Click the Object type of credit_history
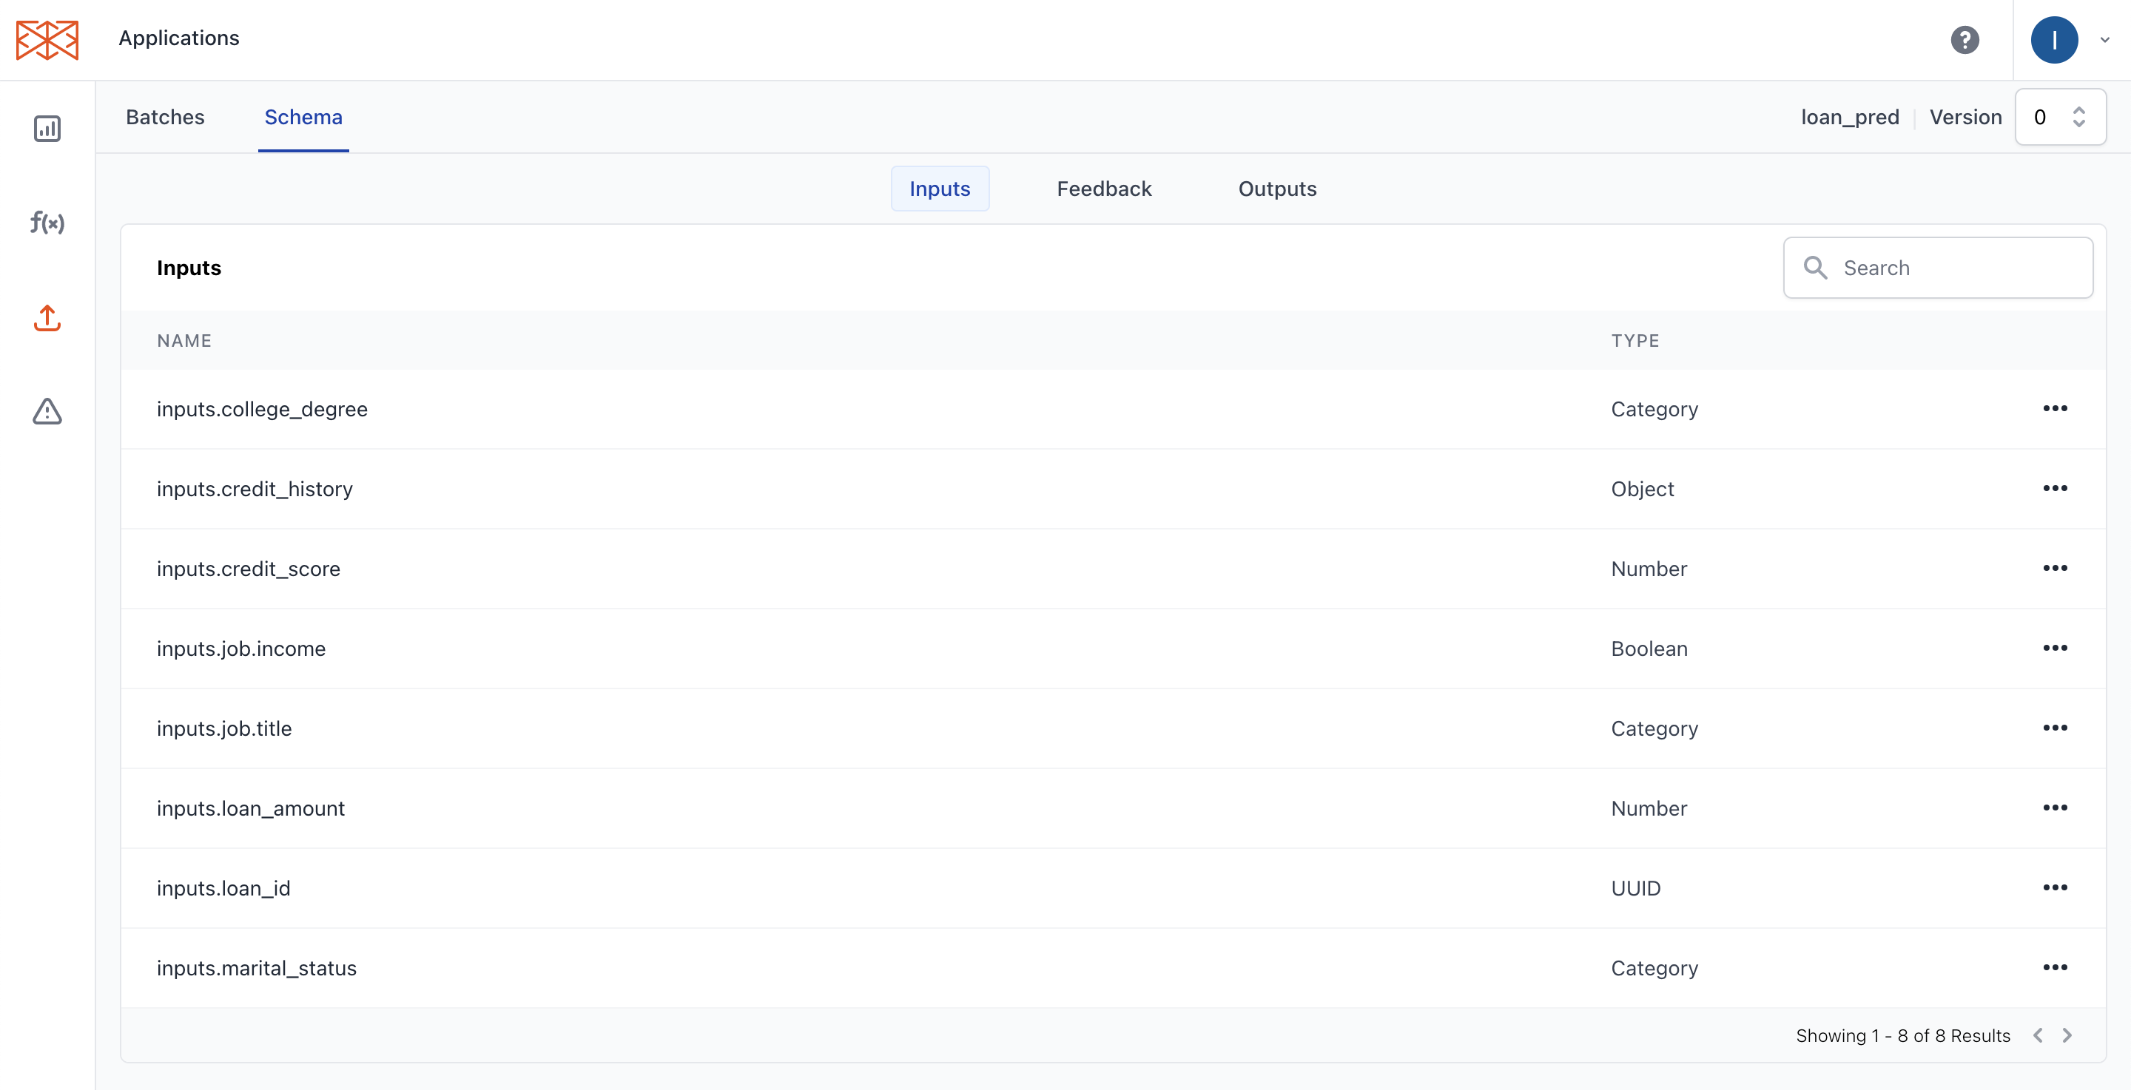 1642,489
